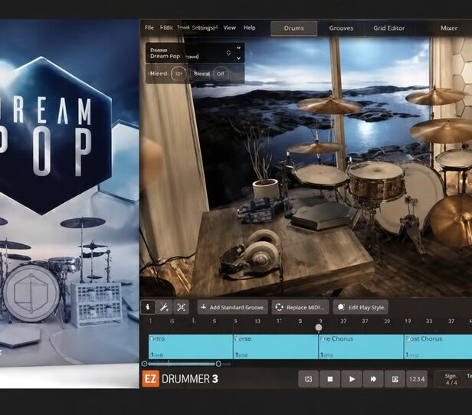472x415 pixels.
Task: Toggle the loop playback button
Action: click(308, 379)
